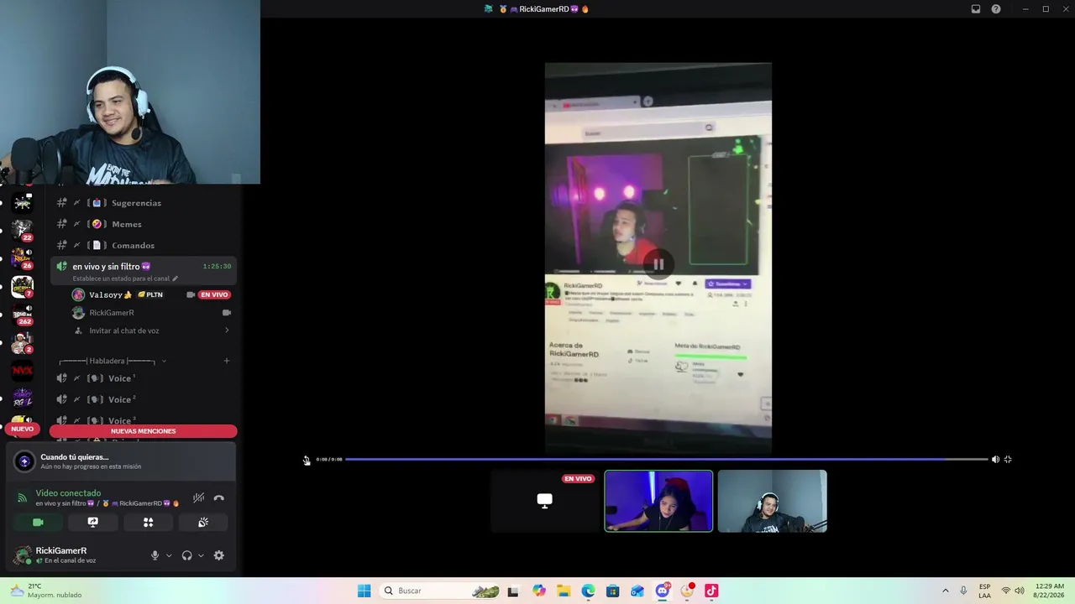Open the activities launcher button
The image size is (1075, 604).
coord(149,522)
